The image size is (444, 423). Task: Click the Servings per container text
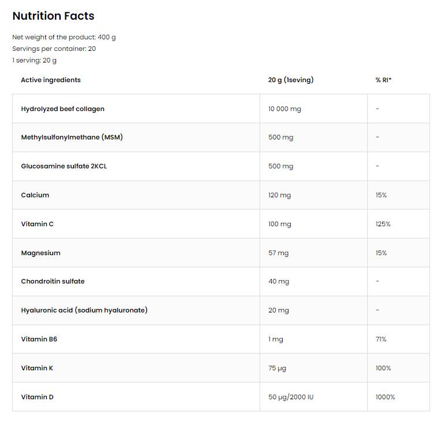[x=54, y=49]
